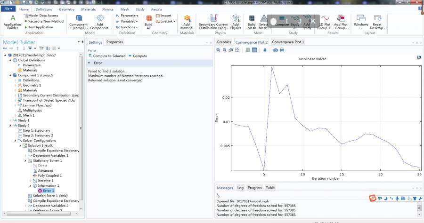
Task: Click the lock icon in plot toolbar
Action: (265, 50)
